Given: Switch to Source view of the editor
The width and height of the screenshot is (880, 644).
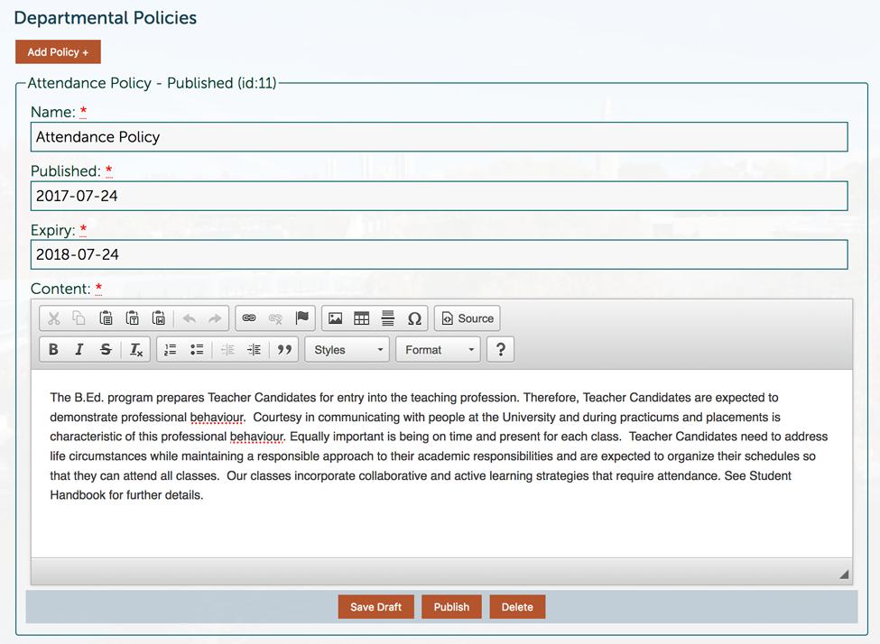Looking at the screenshot, I should click(x=467, y=317).
